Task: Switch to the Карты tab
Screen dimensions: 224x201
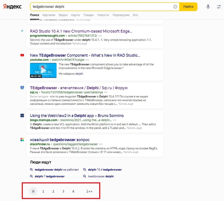Action: [76, 15]
